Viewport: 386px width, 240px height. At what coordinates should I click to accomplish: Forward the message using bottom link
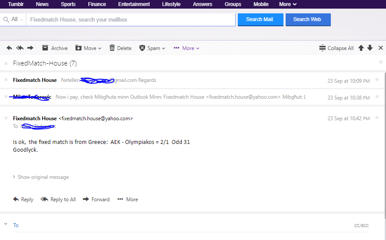pyautogui.click(x=96, y=199)
